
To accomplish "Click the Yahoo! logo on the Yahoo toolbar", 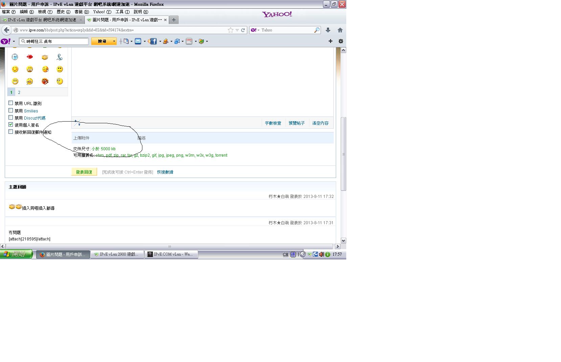I will click(6, 41).
